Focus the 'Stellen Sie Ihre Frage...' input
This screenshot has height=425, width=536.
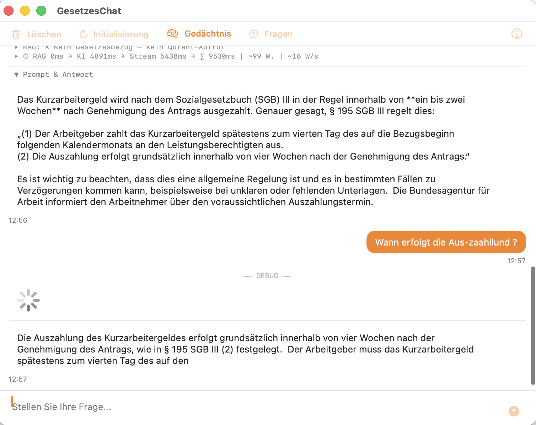[x=256, y=407]
